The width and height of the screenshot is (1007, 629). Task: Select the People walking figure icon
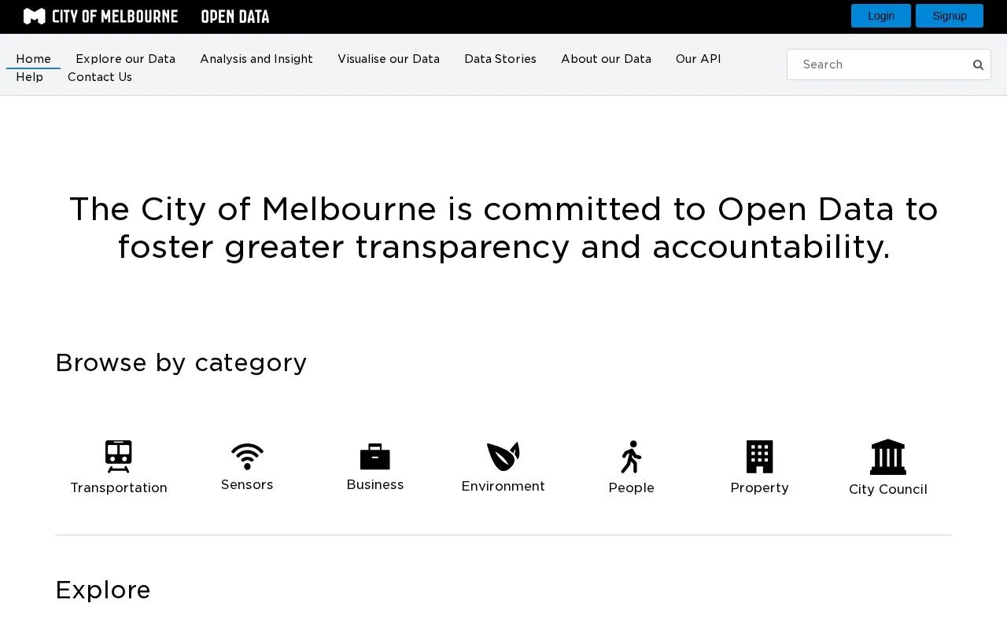(x=632, y=456)
